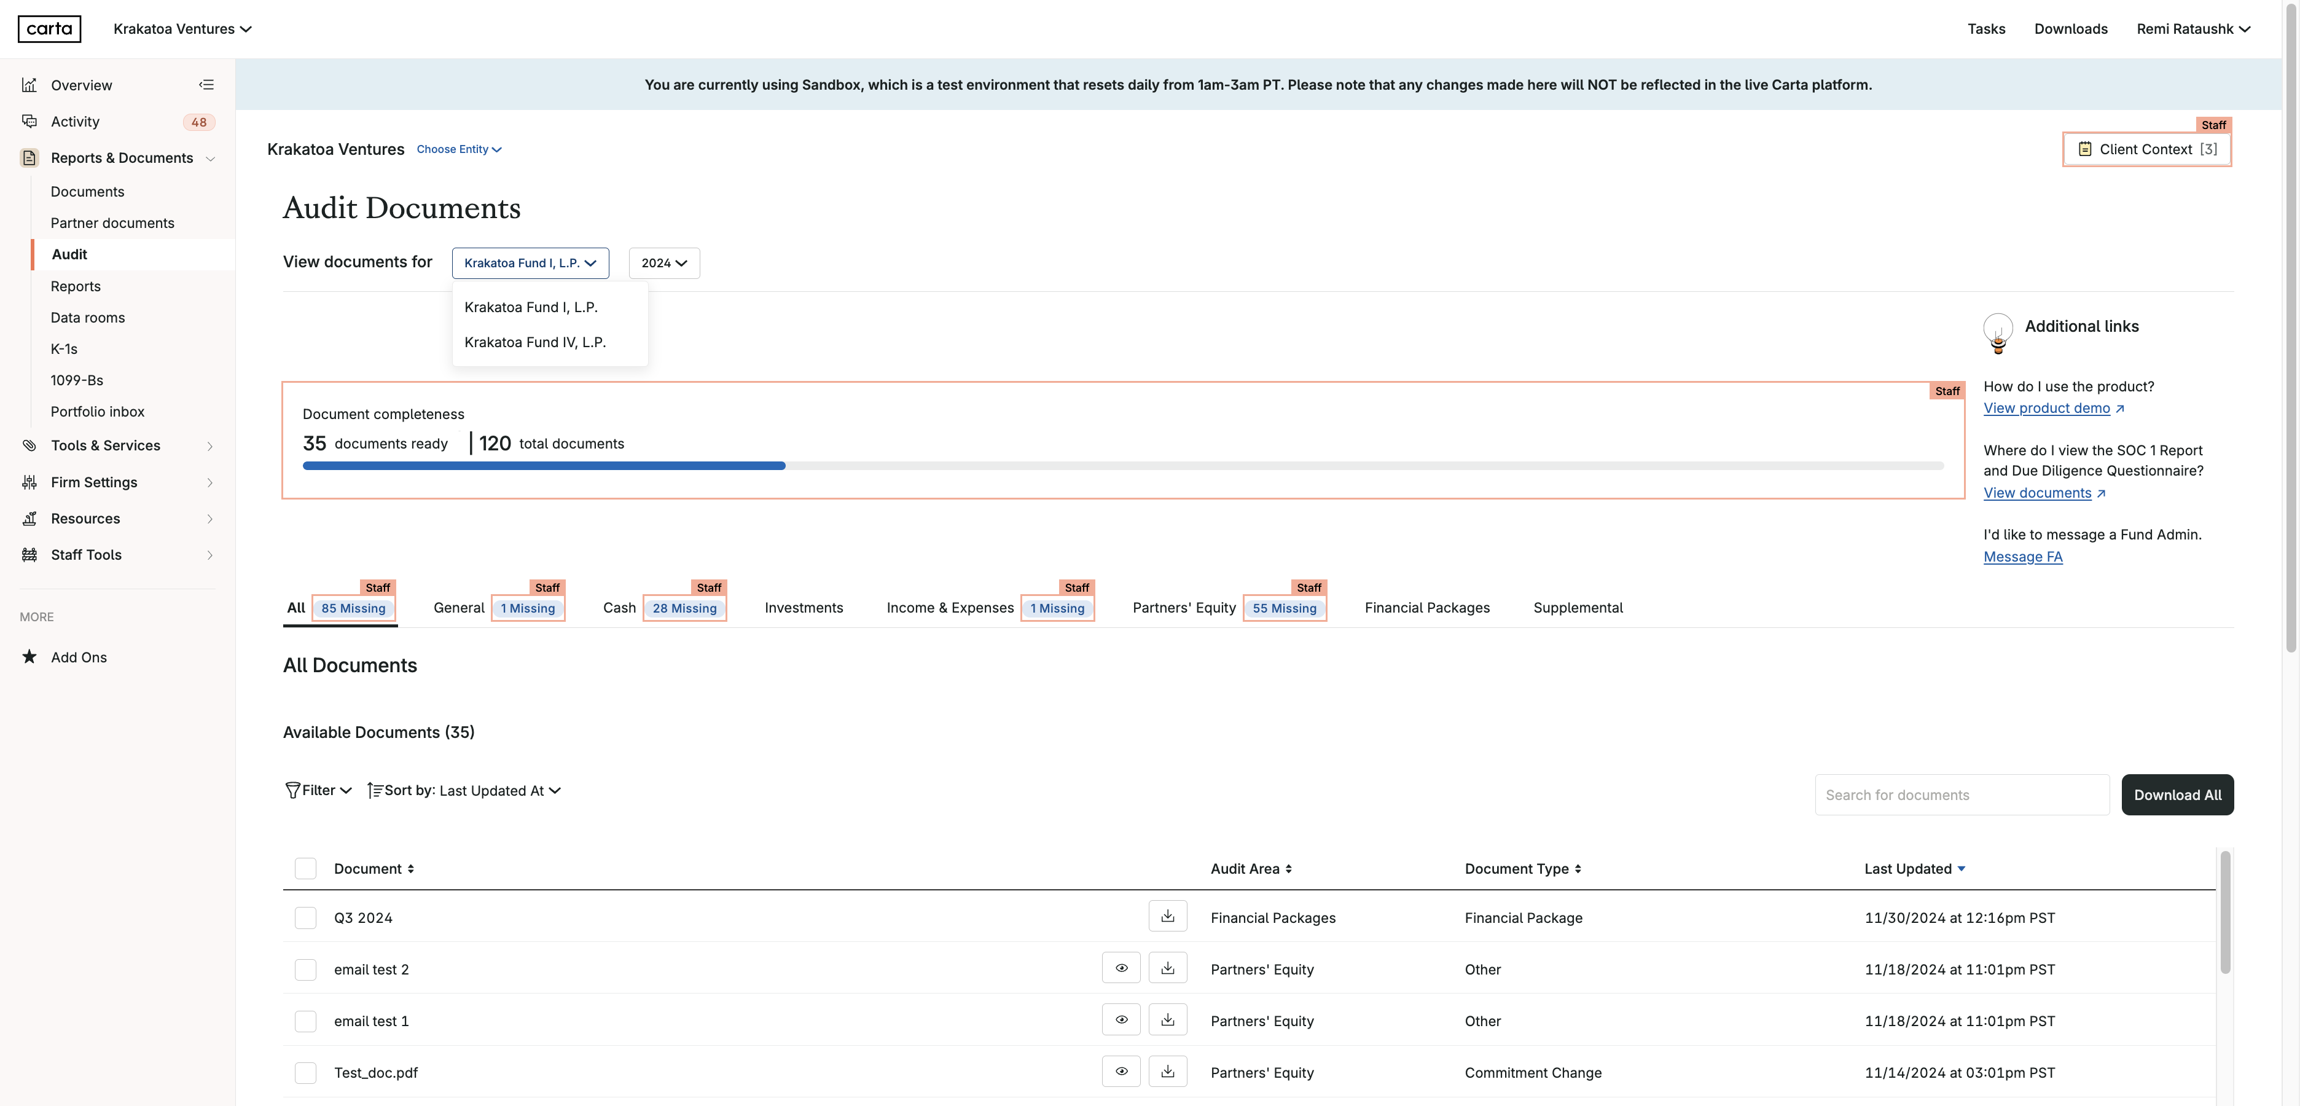The image size is (2300, 1106).
Task: Open the Sort by Last Updated At dropdown
Action: pyautogui.click(x=464, y=791)
